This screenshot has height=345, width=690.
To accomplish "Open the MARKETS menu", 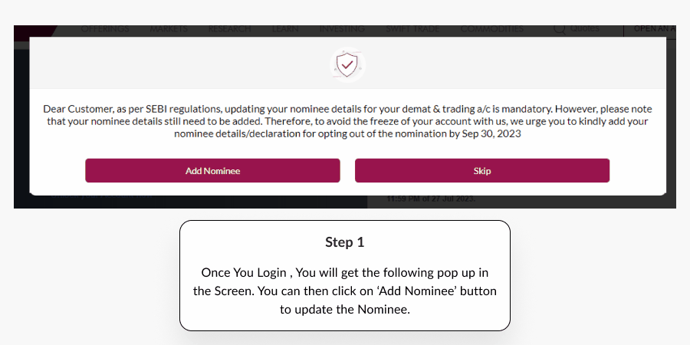I will coord(169,29).
